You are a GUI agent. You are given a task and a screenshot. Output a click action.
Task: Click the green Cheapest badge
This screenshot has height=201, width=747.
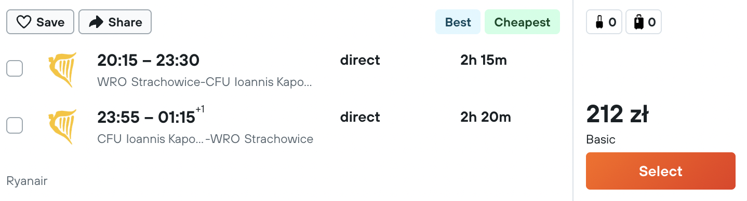click(522, 22)
